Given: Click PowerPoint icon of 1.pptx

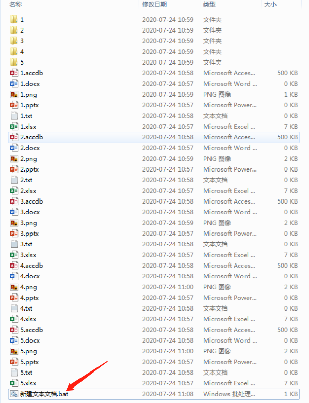Looking at the screenshot, I should (14, 105).
